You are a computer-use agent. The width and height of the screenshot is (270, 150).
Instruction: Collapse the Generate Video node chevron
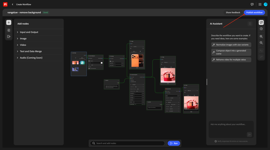(x=179, y=89)
